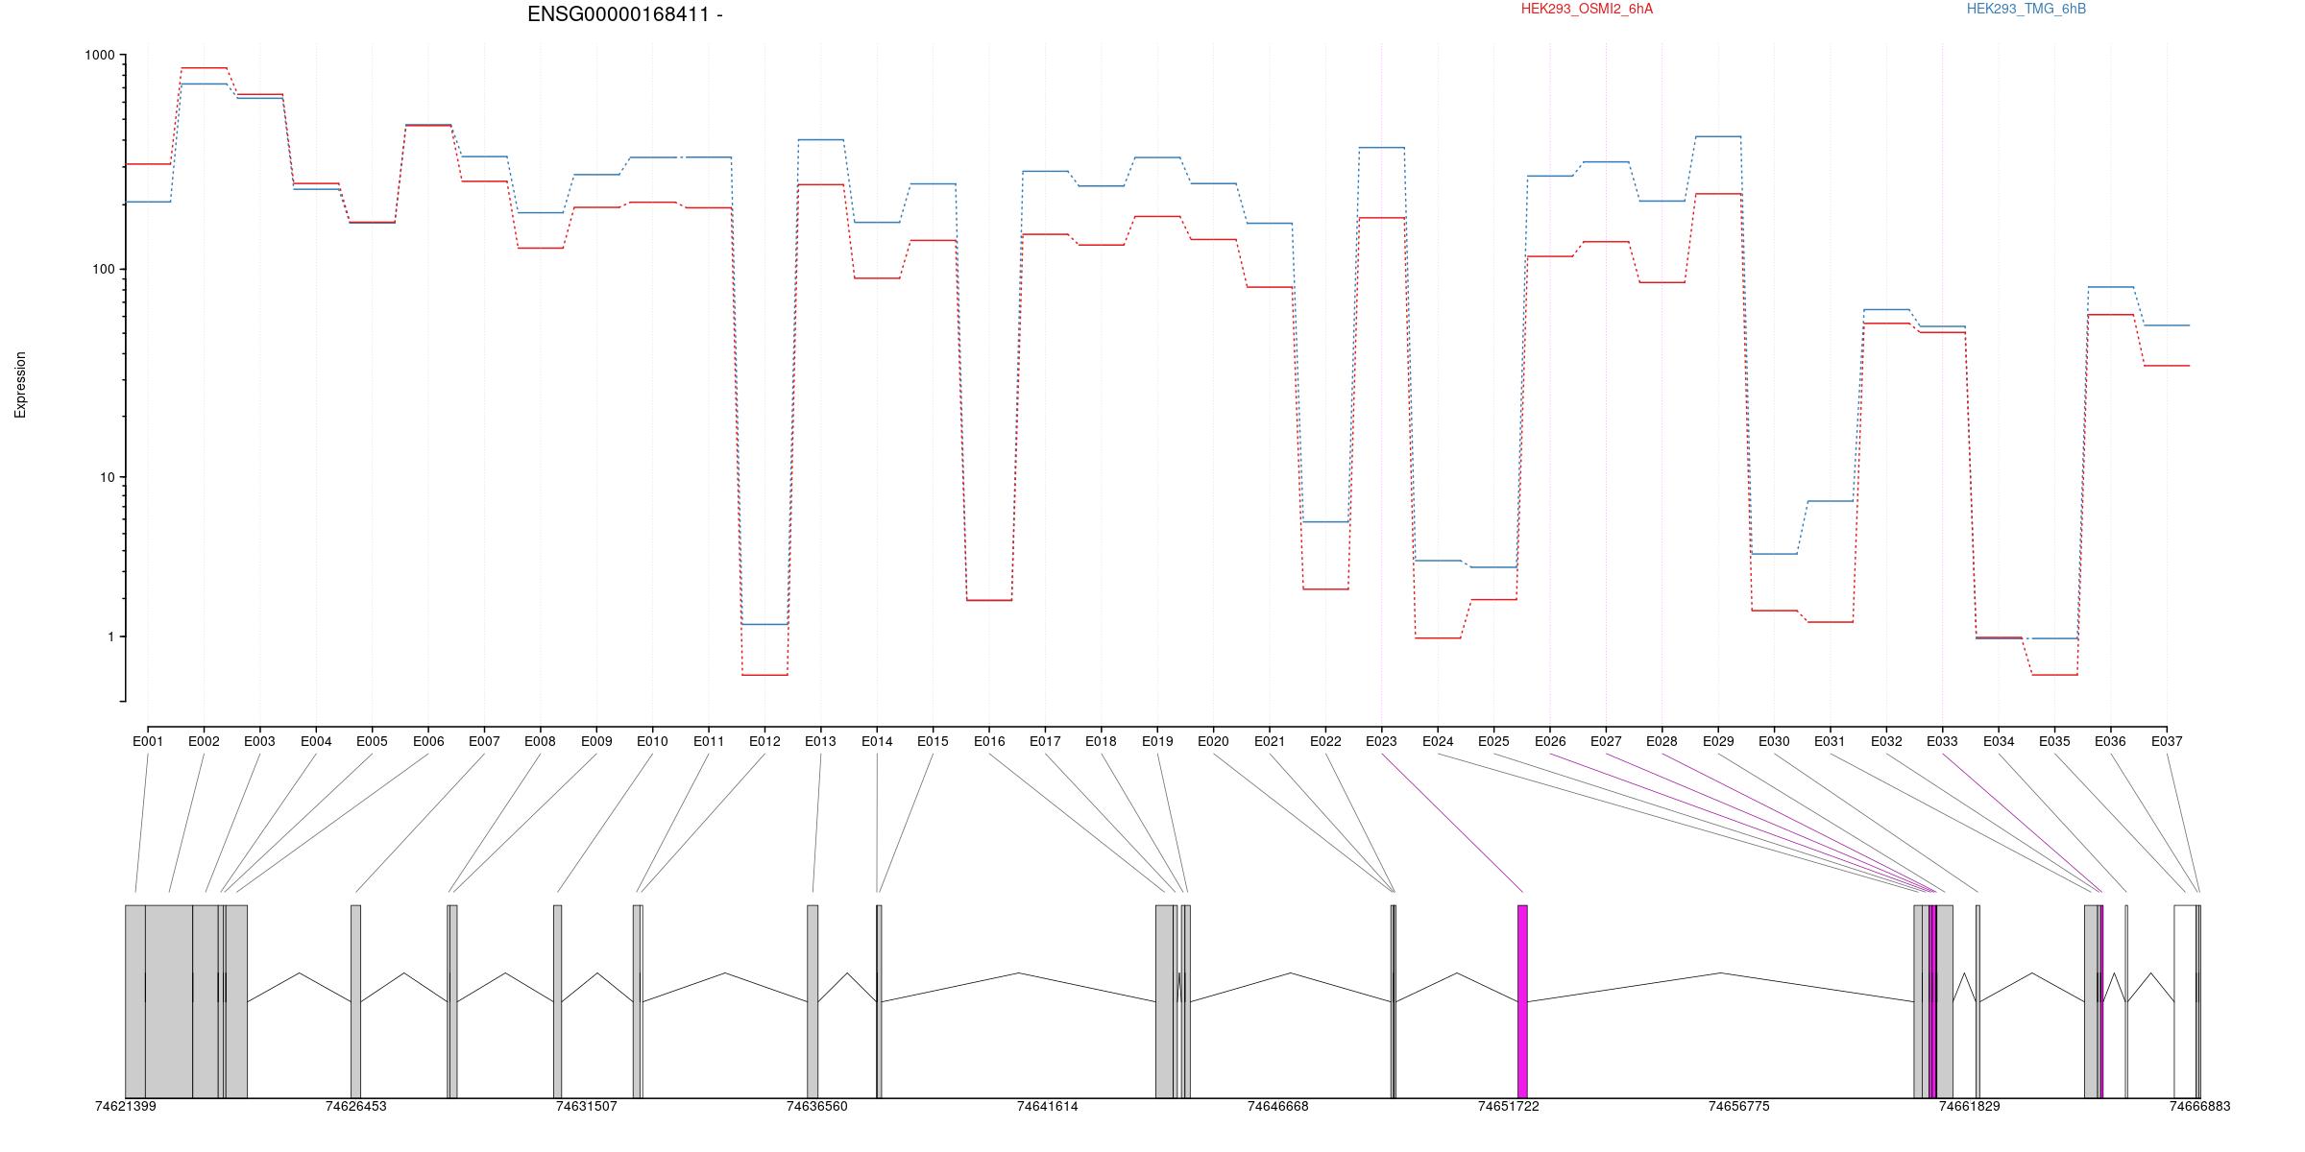Click the 100 y-axis tick label
The width and height of the screenshot is (2305, 1152).
pos(103,269)
